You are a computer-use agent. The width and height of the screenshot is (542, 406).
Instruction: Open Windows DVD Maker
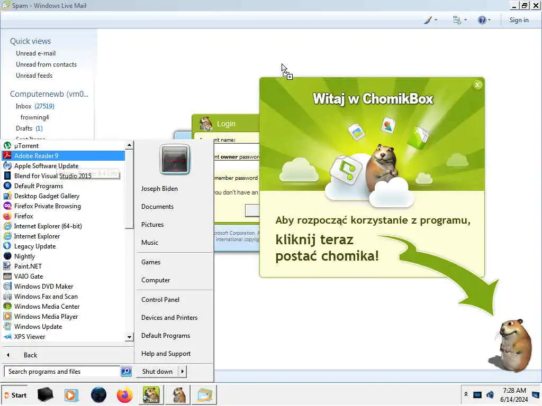[x=64, y=286]
